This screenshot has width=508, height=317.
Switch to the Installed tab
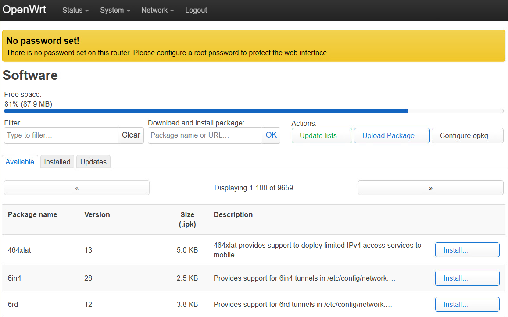coord(57,162)
